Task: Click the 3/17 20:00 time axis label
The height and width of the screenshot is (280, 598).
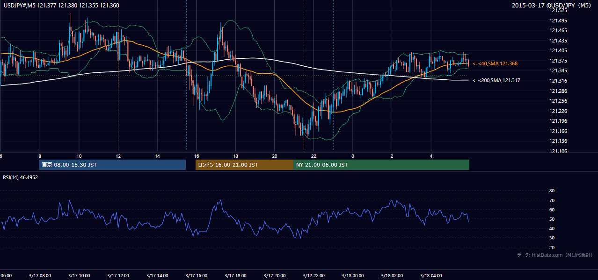Action: coord(275,276)
